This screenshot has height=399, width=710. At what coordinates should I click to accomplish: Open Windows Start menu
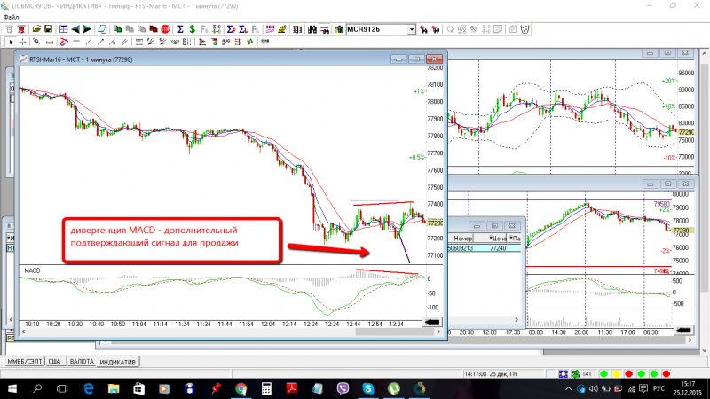[x=12, y=388]
